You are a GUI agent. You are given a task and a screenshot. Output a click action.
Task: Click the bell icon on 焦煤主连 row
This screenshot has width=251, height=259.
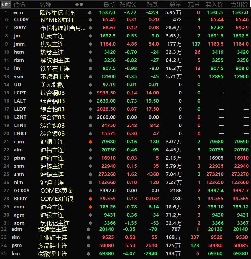click(x=90, y=44)
